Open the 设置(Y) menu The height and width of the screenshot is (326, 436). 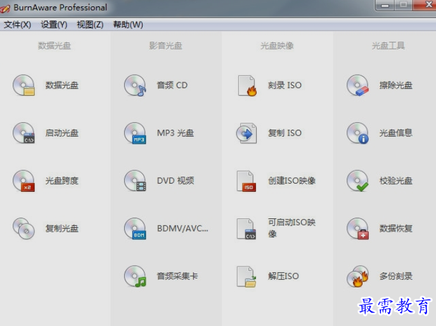pyautogui.click(x=54, y=25)
